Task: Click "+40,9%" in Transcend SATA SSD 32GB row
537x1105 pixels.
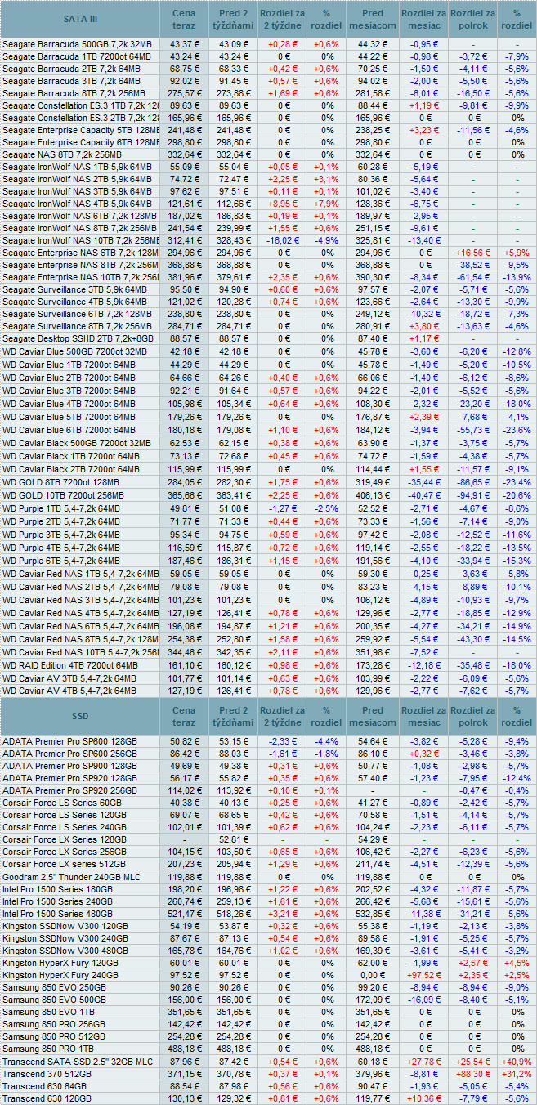Action: point(517,1062)
